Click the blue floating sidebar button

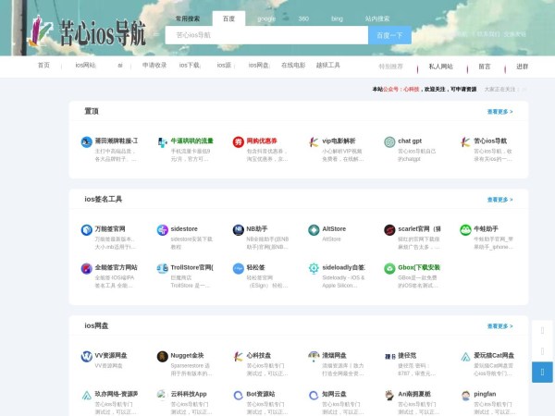(542, 372)
